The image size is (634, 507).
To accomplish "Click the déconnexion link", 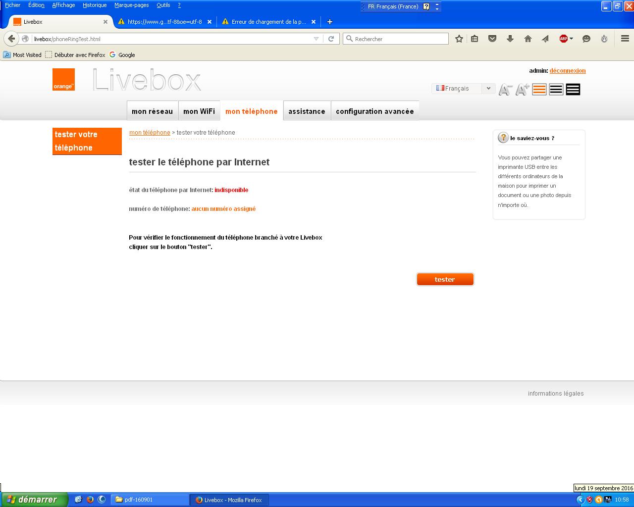I will (568, 71).
